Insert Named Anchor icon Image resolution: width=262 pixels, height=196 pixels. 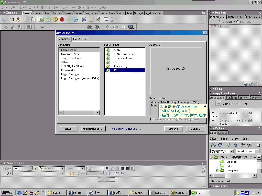click(x=18, y=19)
